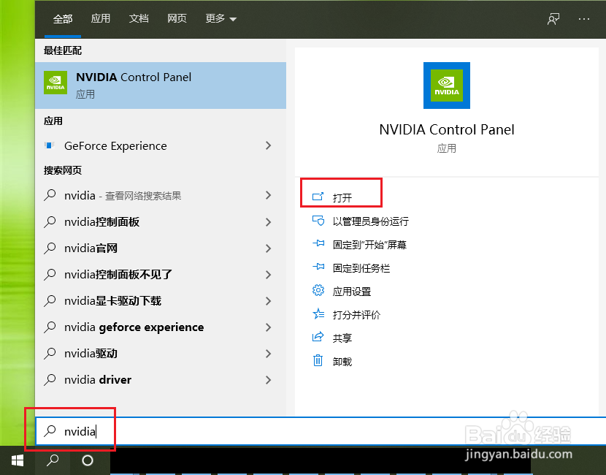606x475 pixels.
Task: Switch to the 网页 tab
Action: 177,18
